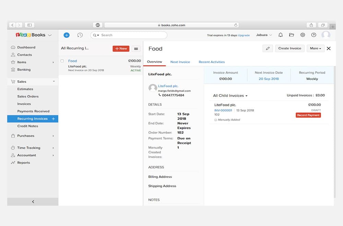This screenshot has height=226, width=343.
Task: Open All Recurring Invoices view dropdown
Action: click(x=75, y=48)
